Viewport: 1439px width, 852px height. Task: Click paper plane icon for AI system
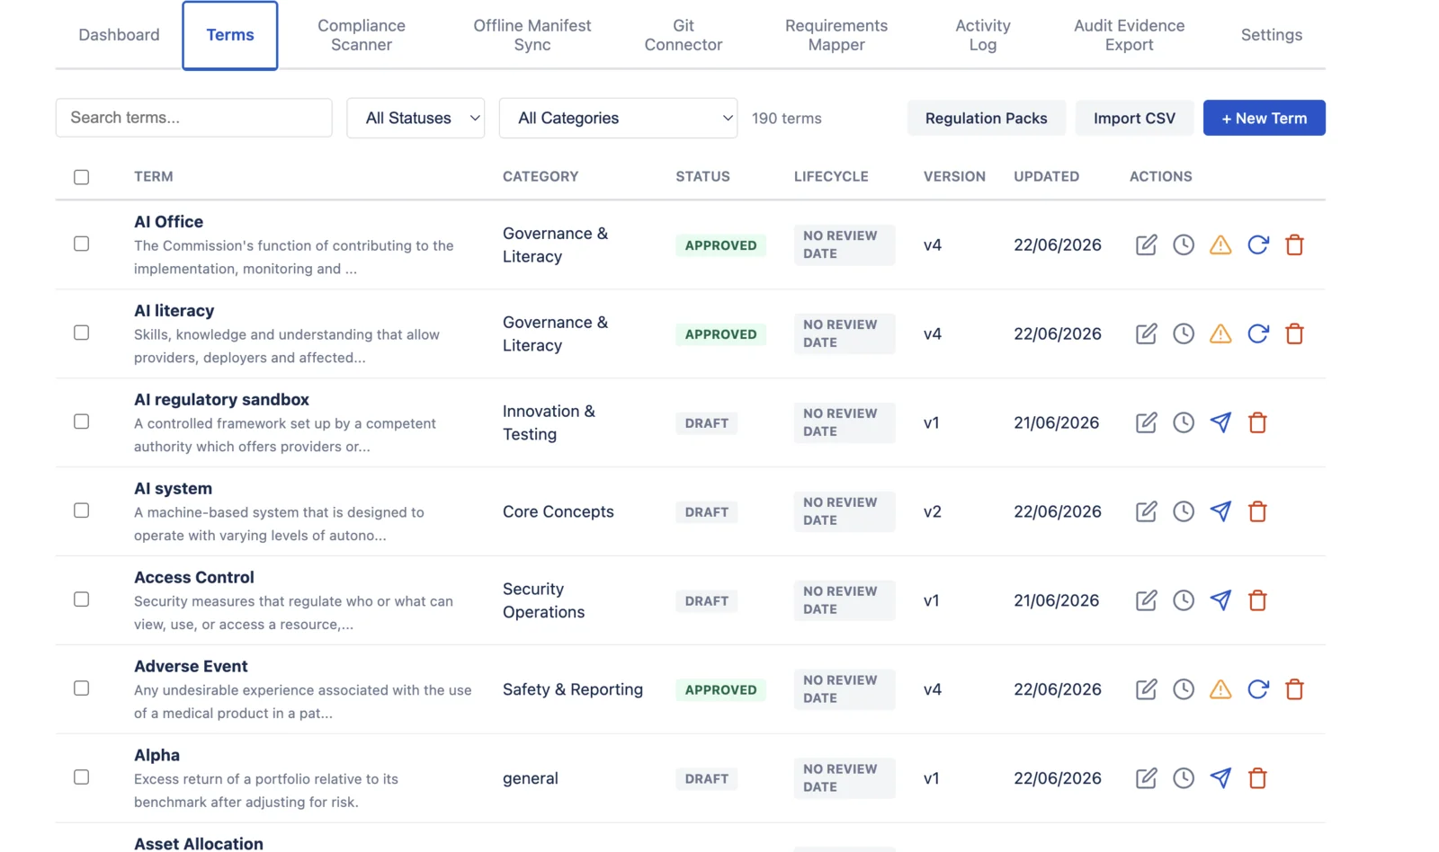tap(1220, 511)
